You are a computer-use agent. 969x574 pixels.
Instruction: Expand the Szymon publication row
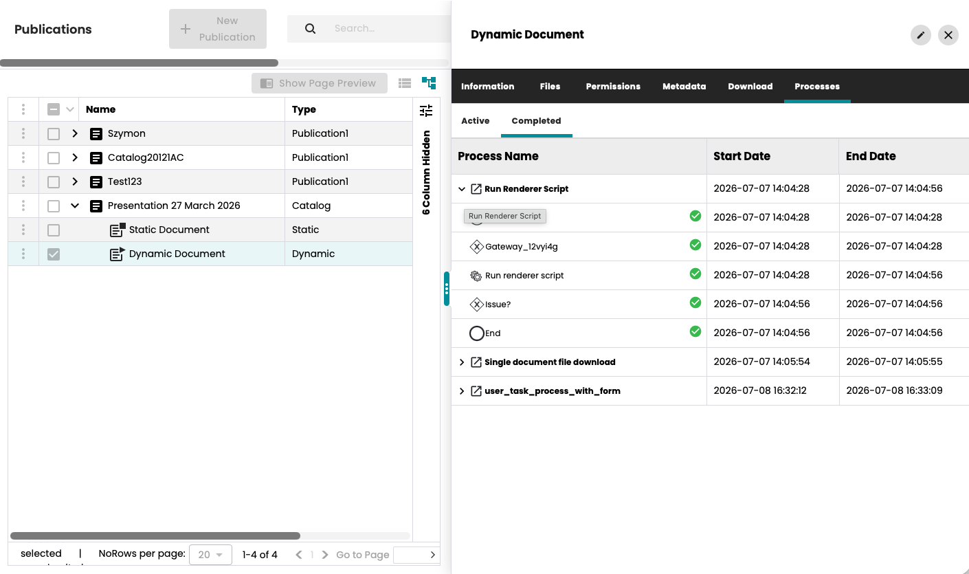tap(75, 134)
